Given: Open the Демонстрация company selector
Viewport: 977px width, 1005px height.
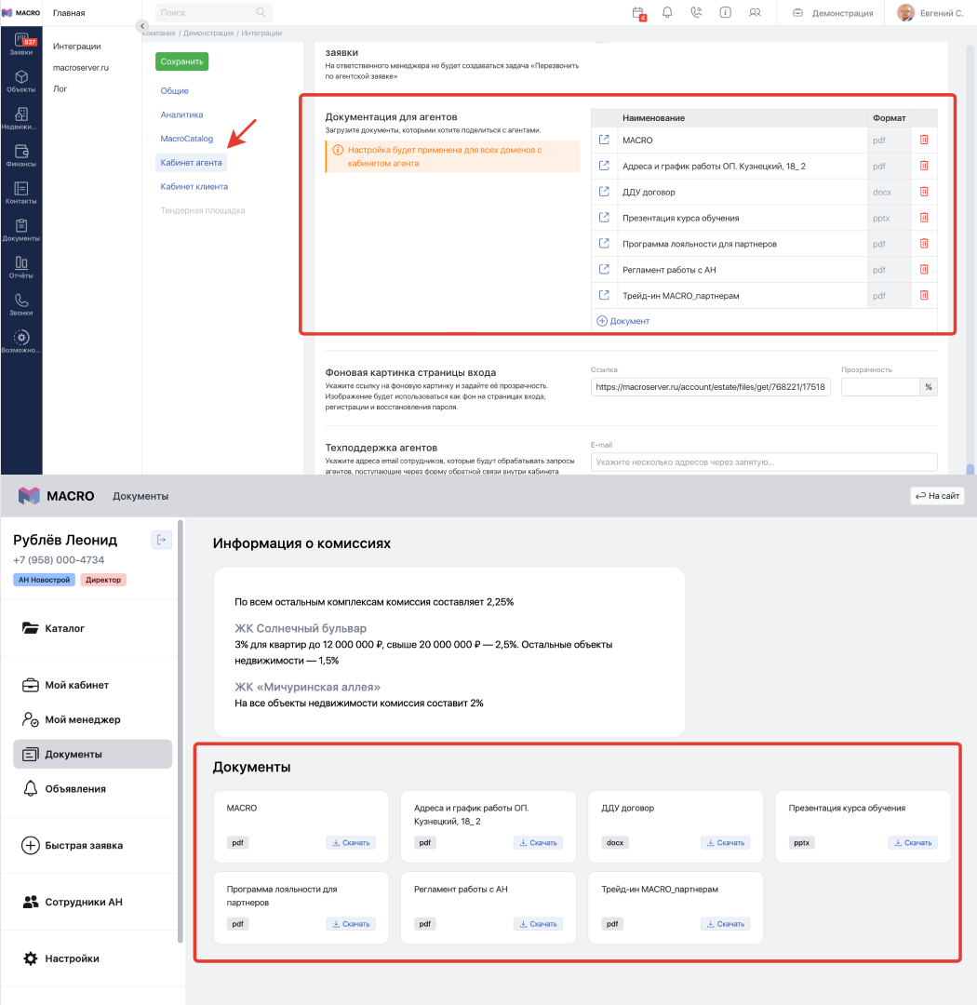Looking at the screenshot, I should point(833,13).
